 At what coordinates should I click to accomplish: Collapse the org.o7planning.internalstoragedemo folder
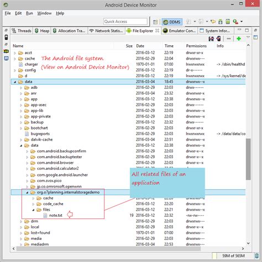(x=27, y=193)
